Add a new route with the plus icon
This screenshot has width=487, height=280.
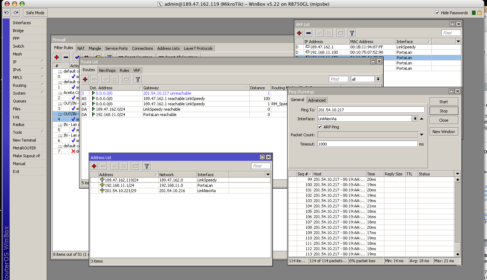84,79
